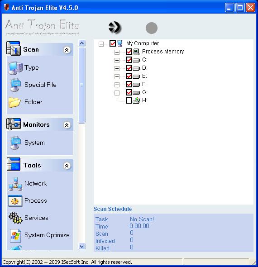Select Folder scan option
Viewport: 258px width, 267px height.
pyautogui.click(x=33, y=102)
